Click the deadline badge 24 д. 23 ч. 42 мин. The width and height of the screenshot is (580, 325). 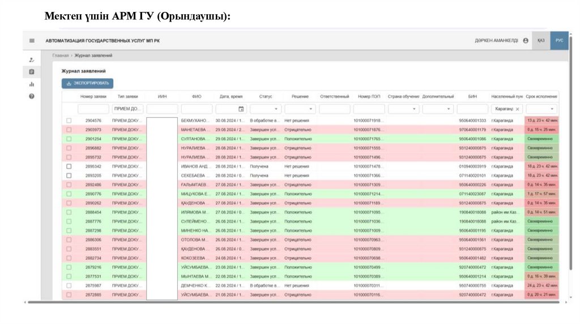[x=541, y=285]
